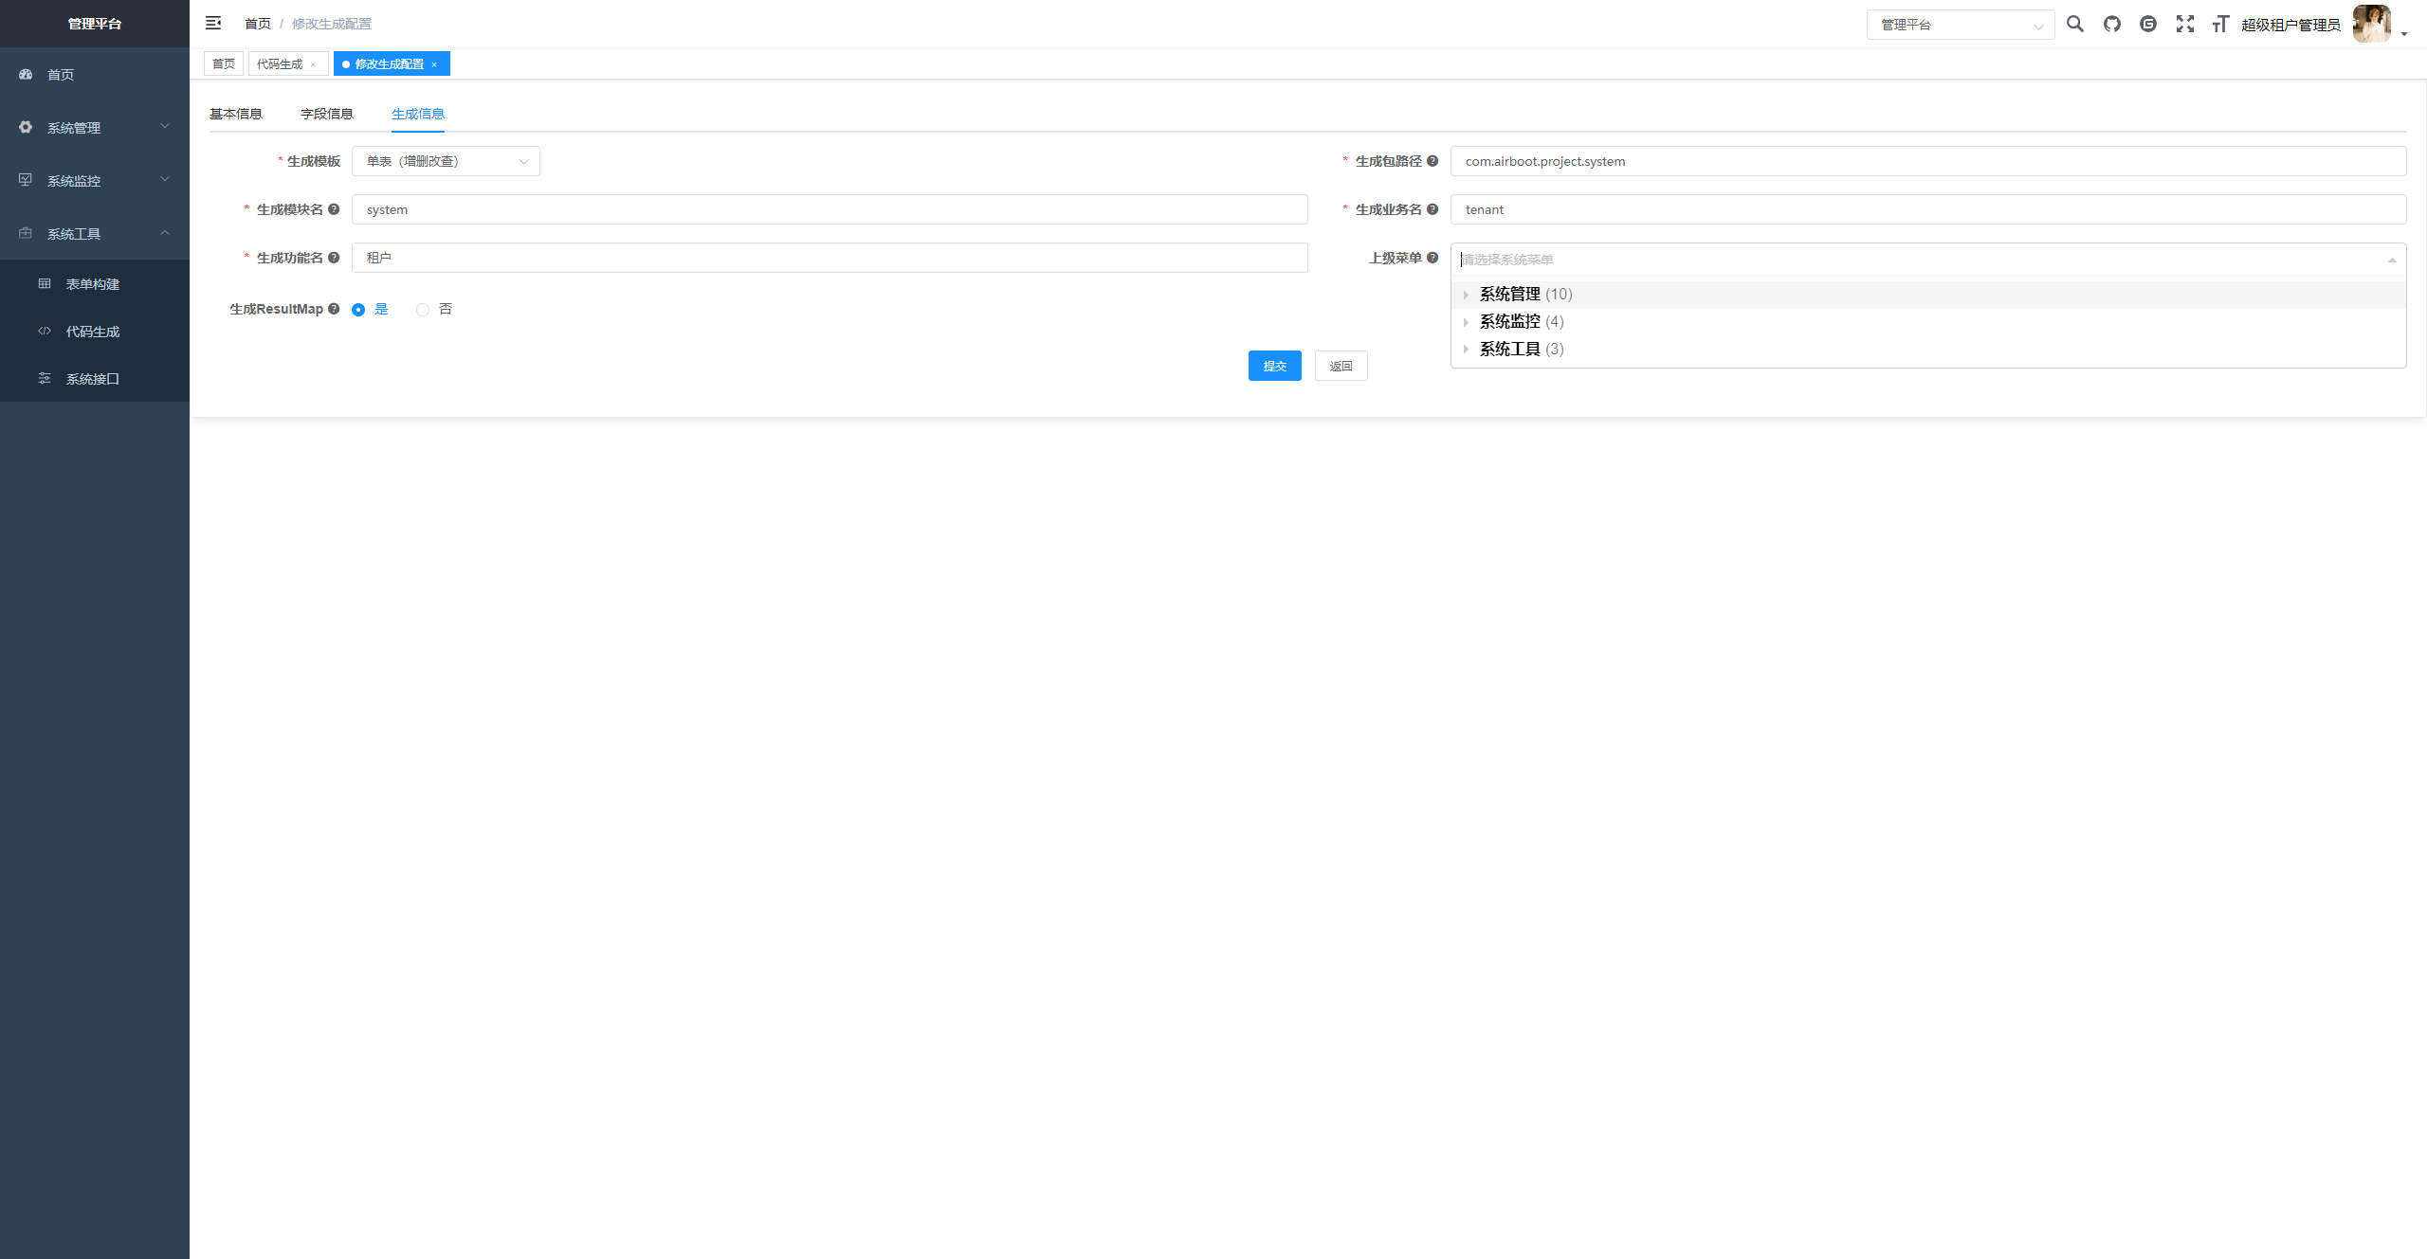
Task: Focus the 生成模块名 input containing system
Action: pyautogui.click(x=830, y=209)
